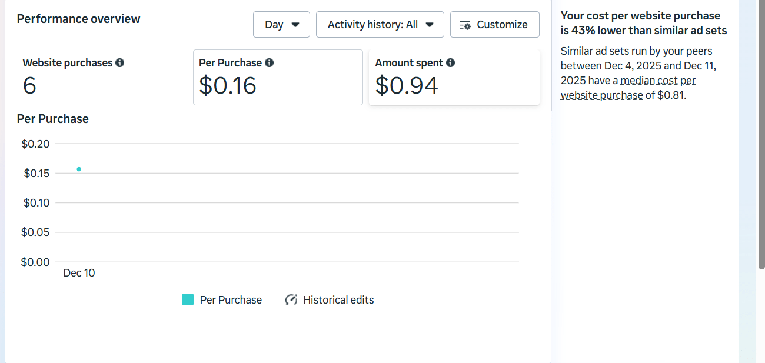This screenshot has height=363, width=765.
Task: Select the Per Purchase $0.16 metric card
Action: (278, 78)
